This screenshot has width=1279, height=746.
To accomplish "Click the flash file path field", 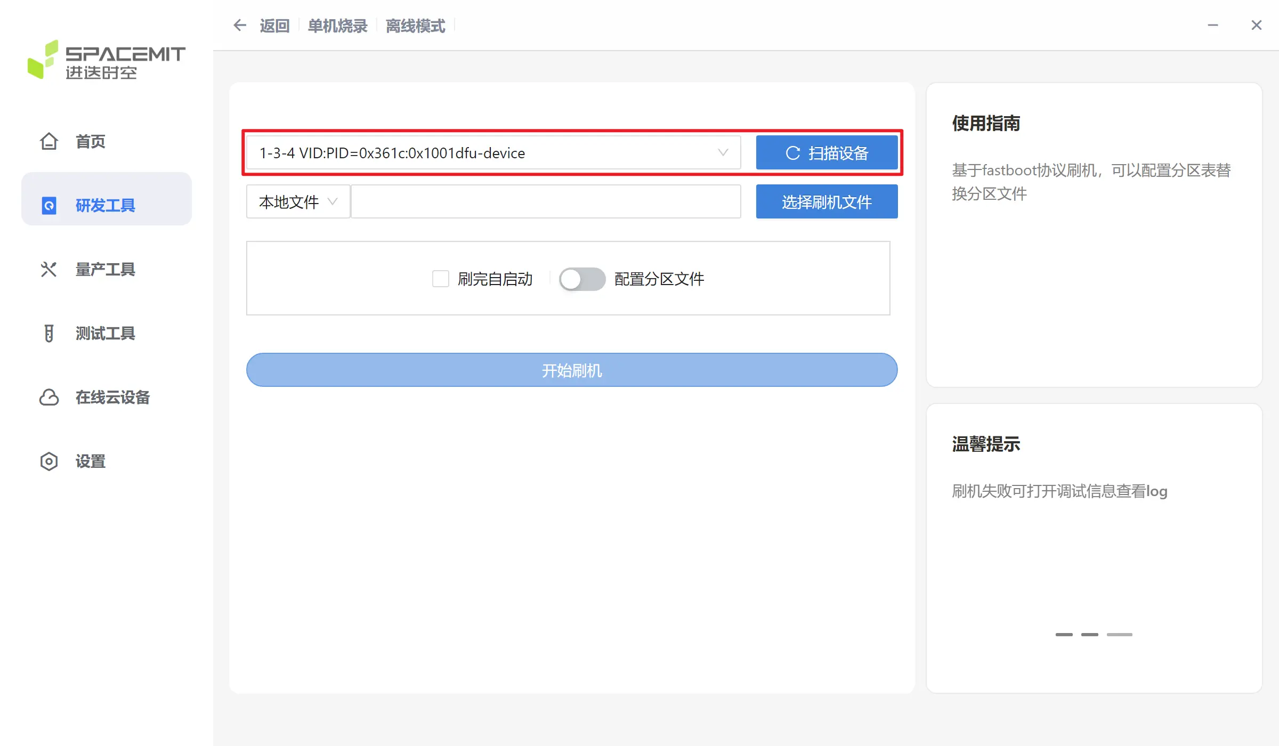I will (x=546, y=201).
